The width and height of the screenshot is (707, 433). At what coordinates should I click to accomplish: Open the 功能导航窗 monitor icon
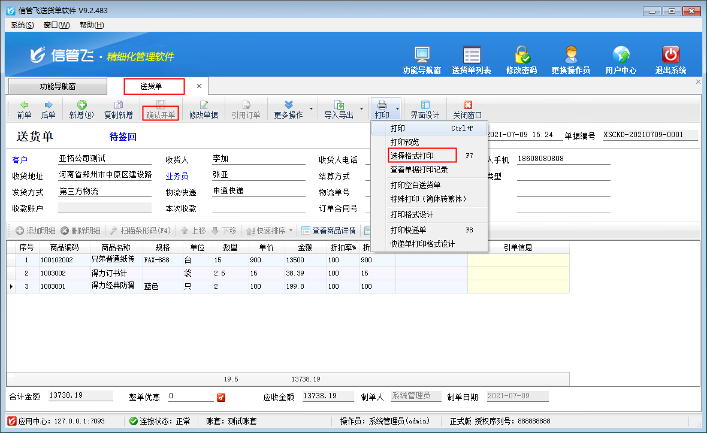[x=422, y=55]
